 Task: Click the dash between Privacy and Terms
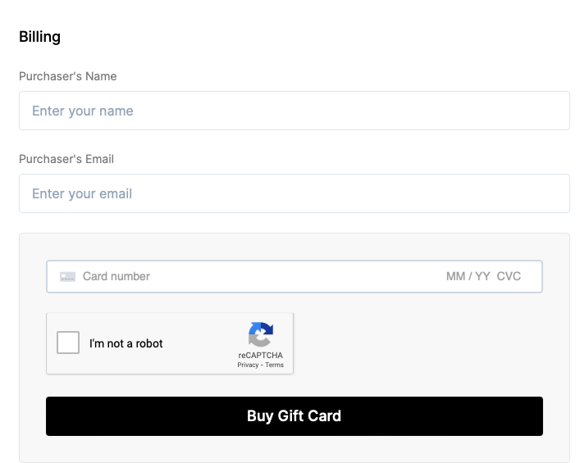[262, 365]
